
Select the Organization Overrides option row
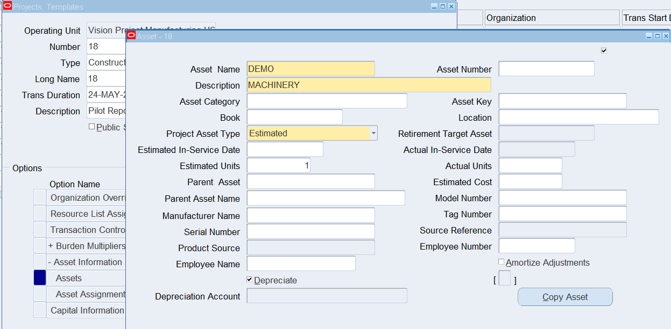[86, 198]
